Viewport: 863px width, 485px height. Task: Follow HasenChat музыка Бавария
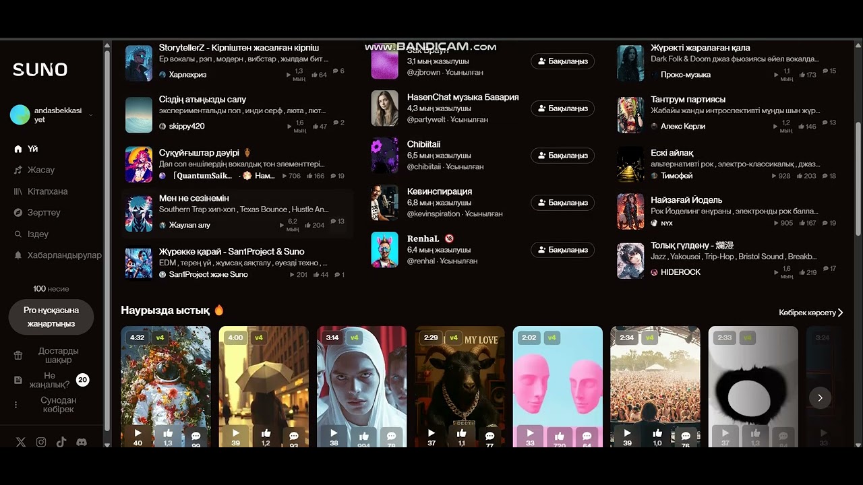[562, 108]
